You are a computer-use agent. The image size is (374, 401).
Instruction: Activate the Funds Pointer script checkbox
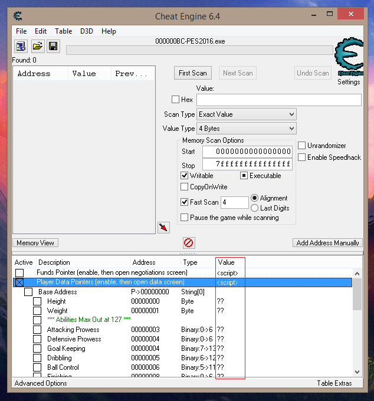pos(19,272)
